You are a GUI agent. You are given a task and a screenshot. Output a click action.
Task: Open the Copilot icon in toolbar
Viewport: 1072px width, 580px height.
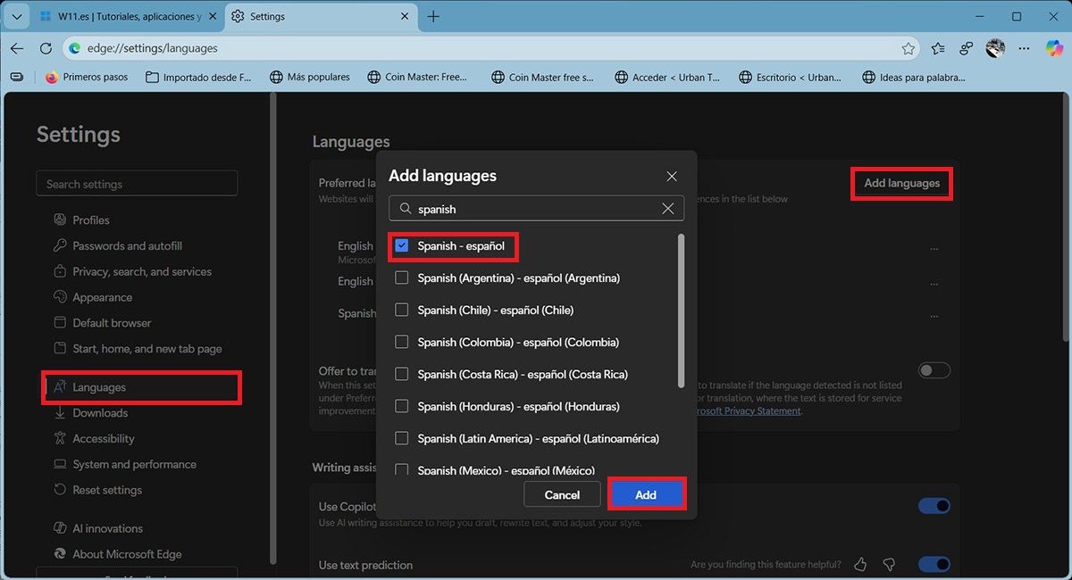click(1054, 48)
